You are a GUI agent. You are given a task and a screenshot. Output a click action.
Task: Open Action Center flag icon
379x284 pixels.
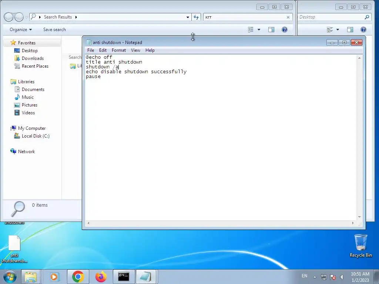(333, 277)
